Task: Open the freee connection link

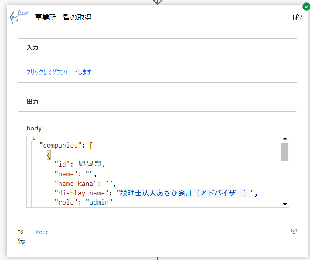Action: click(42, 232)
